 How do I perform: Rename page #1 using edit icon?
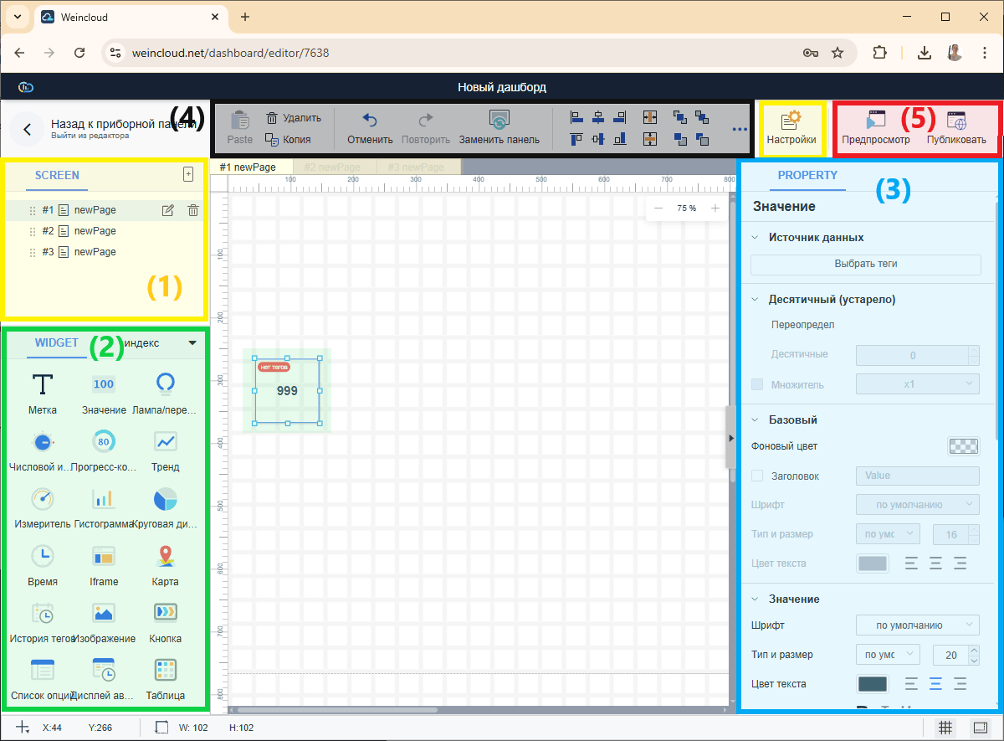(x=167, y=210)
